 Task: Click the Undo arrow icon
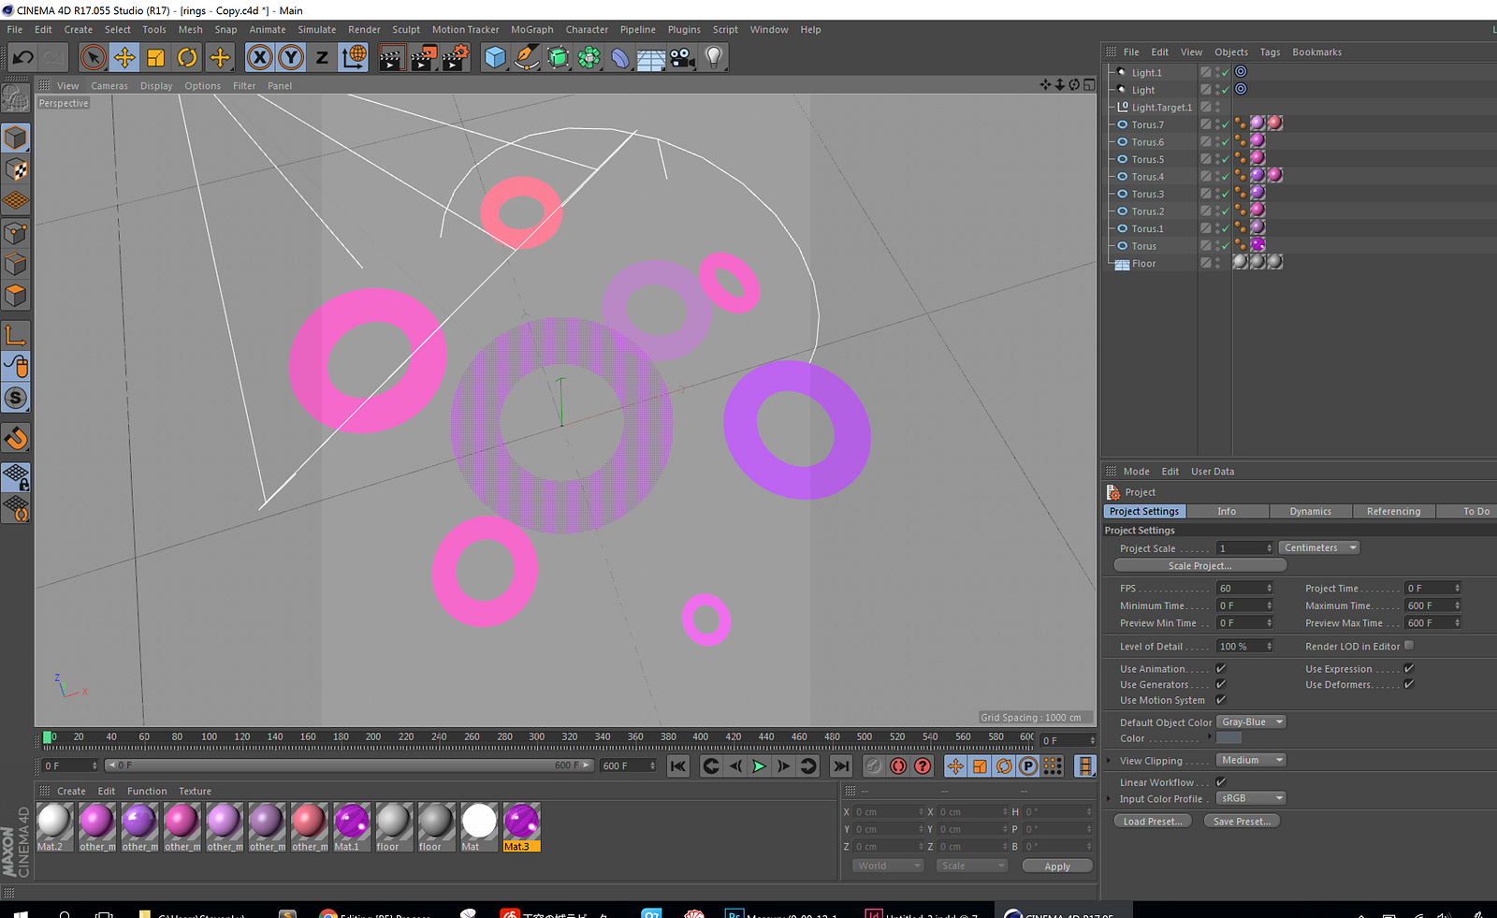click(22, 58)
